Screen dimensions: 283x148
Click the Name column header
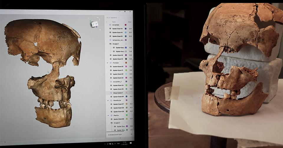[114, 22]
